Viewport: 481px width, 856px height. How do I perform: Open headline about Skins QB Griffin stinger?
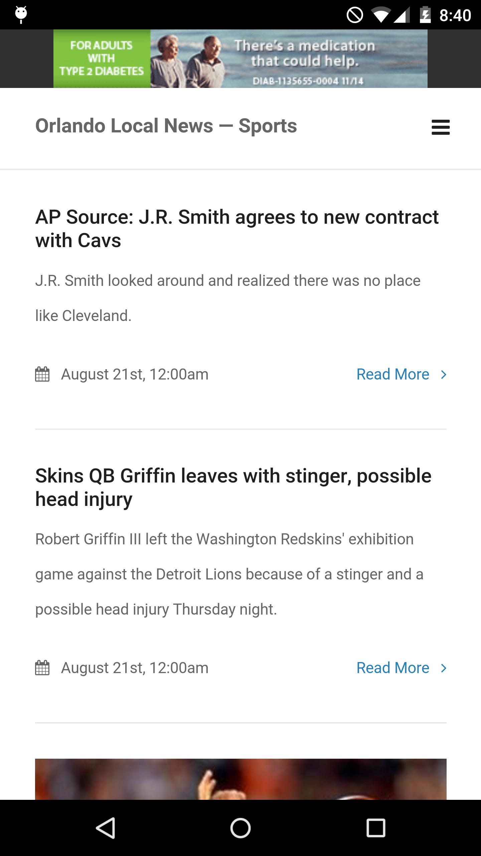coord(233,487)
